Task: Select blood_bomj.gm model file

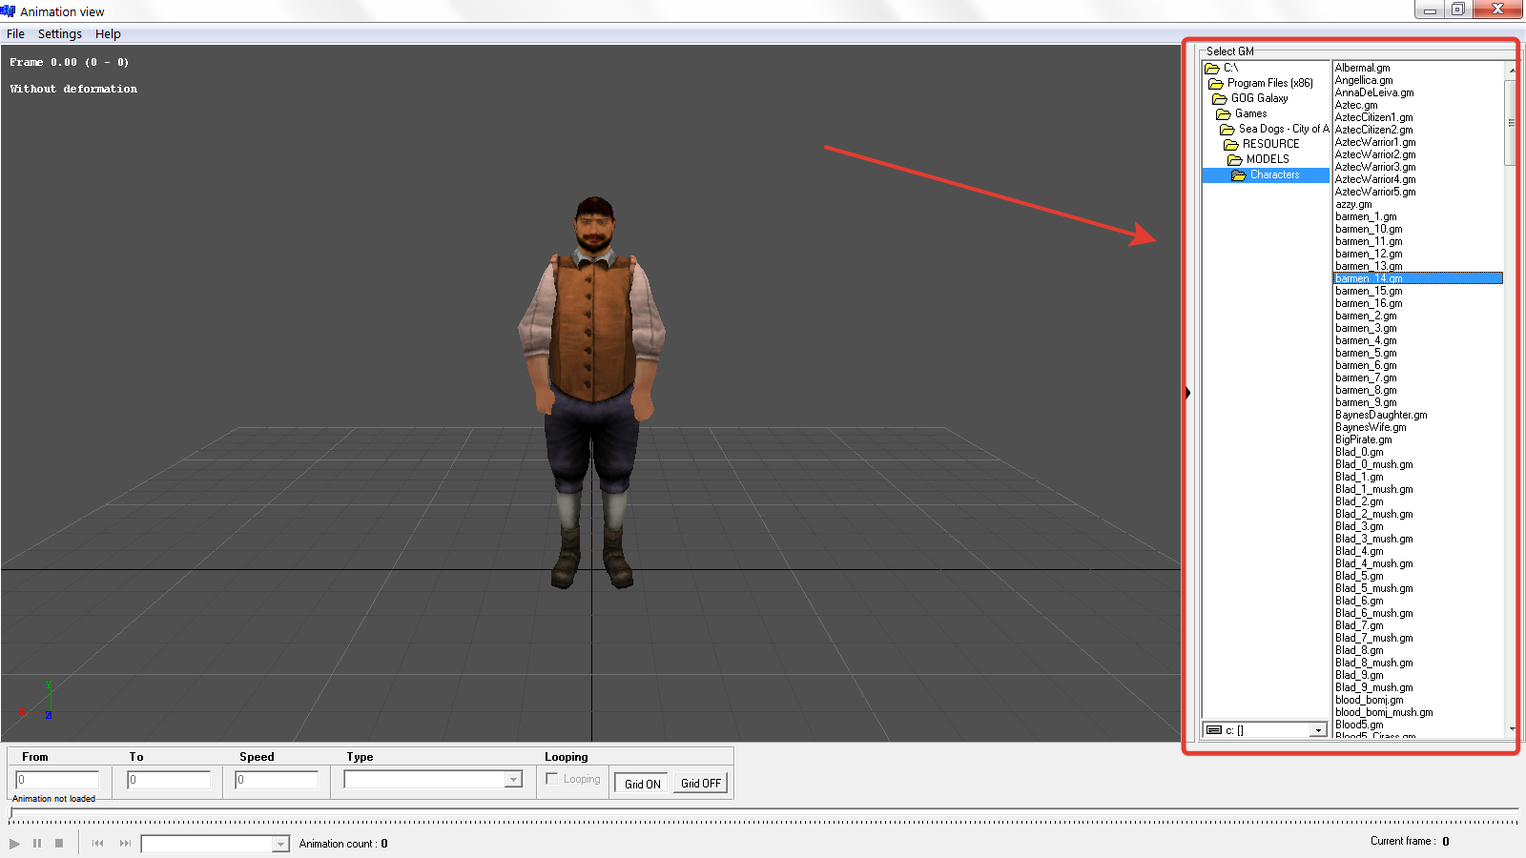Action: point(1370,700)
